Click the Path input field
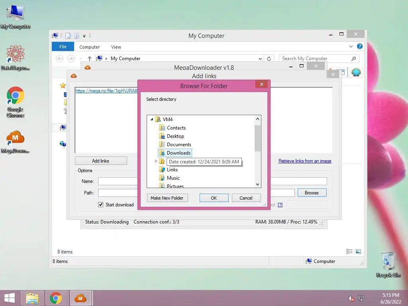Image resolution: width=408 pixels, height=306 pixels. (x=196, y=192)
